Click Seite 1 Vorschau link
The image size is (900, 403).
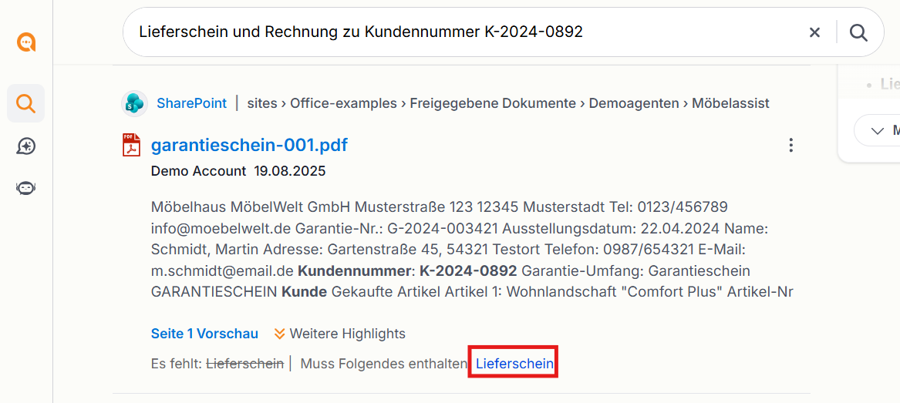[x=204, y=334]
